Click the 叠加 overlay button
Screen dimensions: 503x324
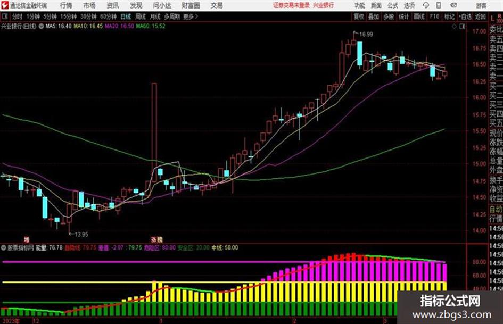374,16
